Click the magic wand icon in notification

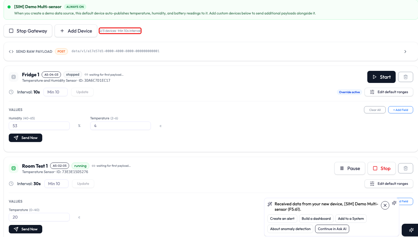270,204
